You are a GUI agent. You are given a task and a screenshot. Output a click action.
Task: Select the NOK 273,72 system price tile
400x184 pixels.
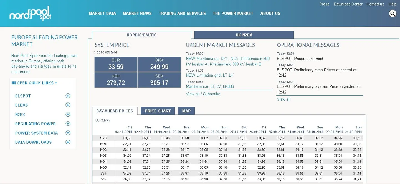[116, 80]
